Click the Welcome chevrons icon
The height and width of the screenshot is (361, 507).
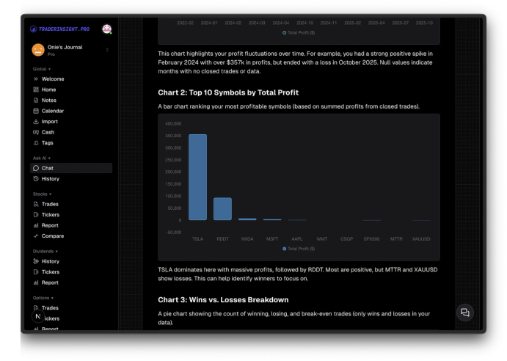(36, 79)
